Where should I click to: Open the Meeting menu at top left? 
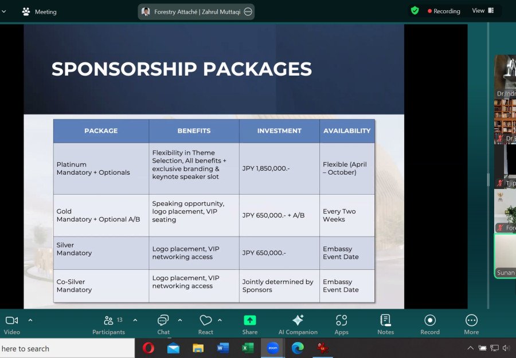pos(39,11)
